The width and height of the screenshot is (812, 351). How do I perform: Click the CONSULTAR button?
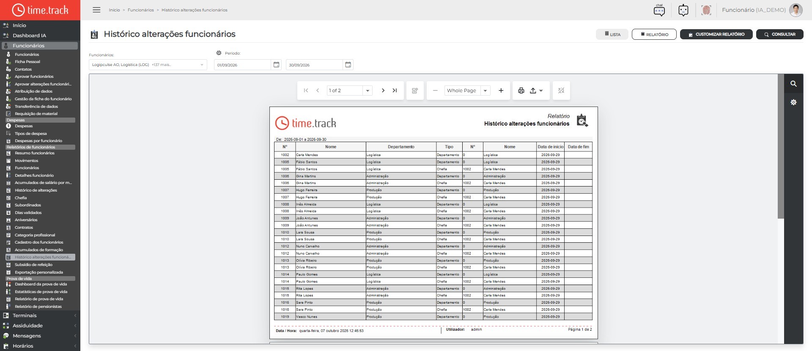[x=779, y=34]
